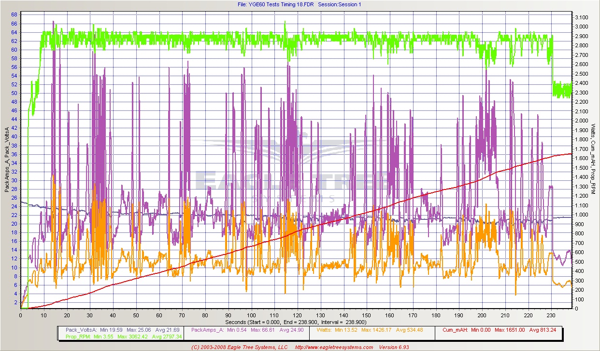Click the left axis PackAmps_A, Pack_VoltsA label
This screenshot has height=351, width=600.
[x=7, y=159]
